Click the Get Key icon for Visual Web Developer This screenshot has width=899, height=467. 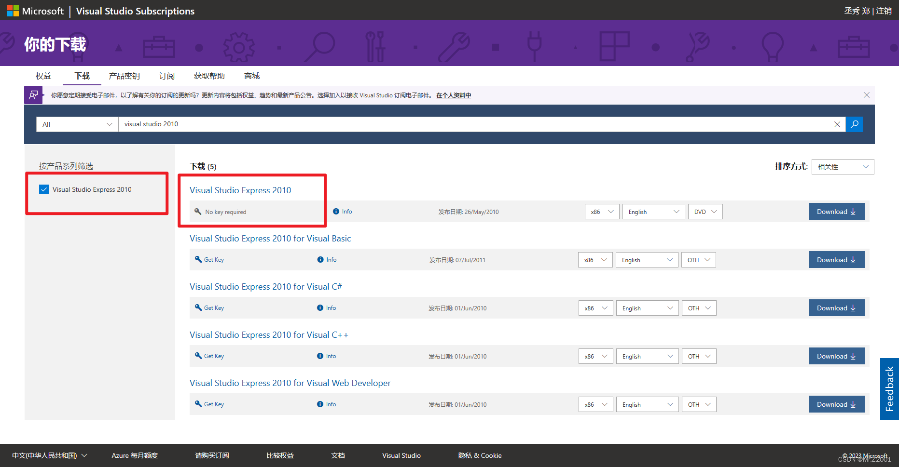point(198,404)
